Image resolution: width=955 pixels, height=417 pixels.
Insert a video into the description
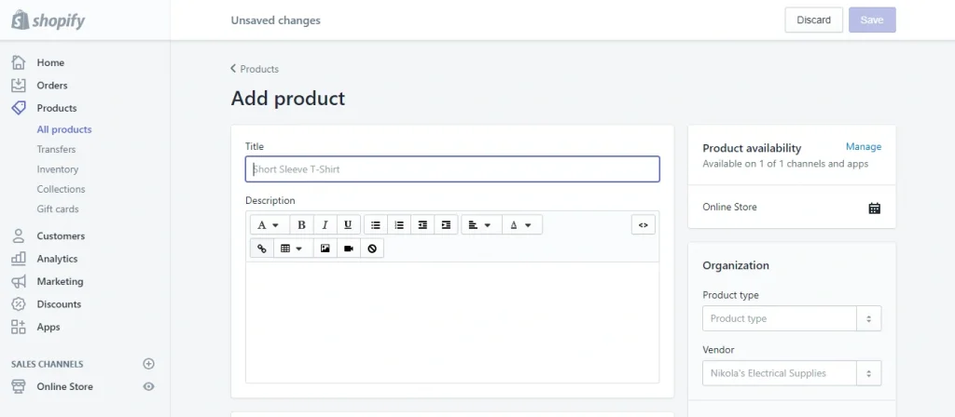click(x=348, y=249)
